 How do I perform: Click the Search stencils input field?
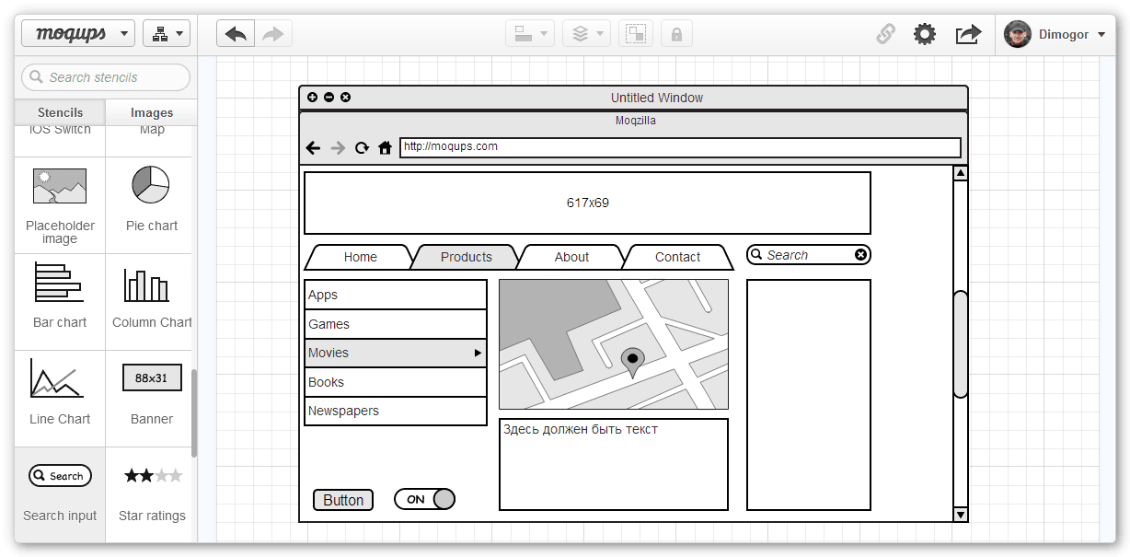106,77
